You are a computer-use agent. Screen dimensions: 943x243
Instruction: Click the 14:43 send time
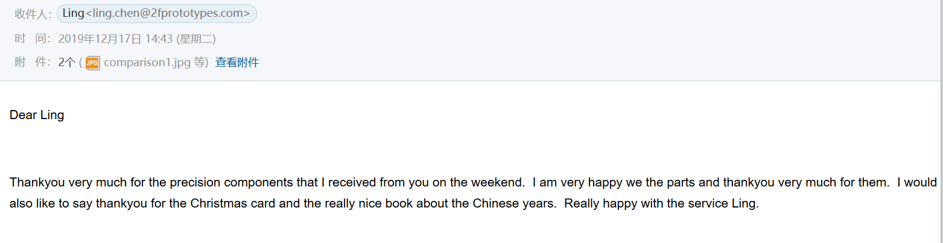(x=159, y=39)
